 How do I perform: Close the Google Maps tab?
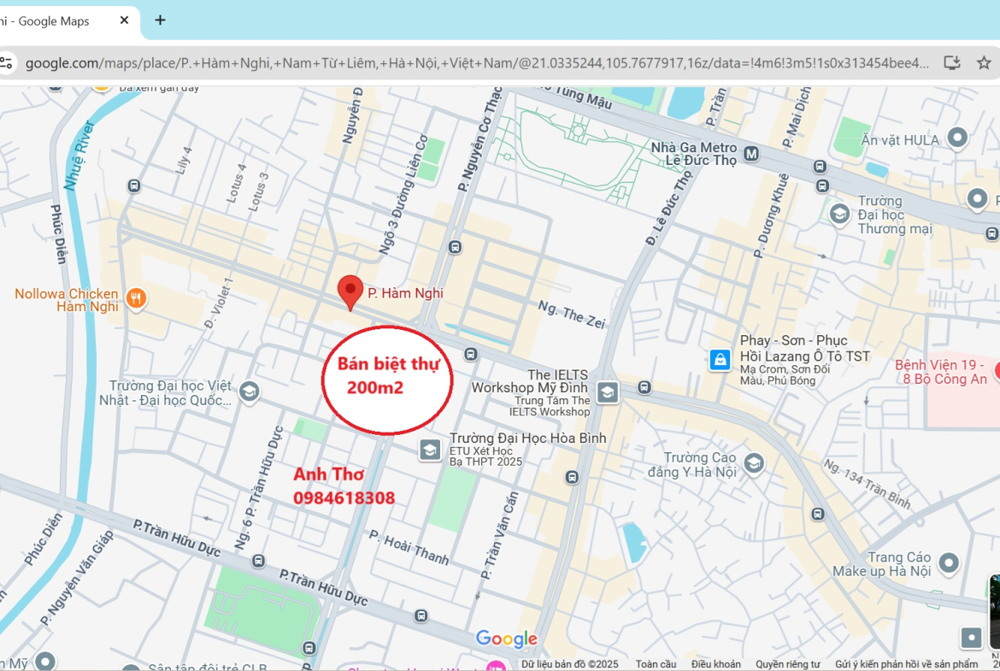click(124, 21)
